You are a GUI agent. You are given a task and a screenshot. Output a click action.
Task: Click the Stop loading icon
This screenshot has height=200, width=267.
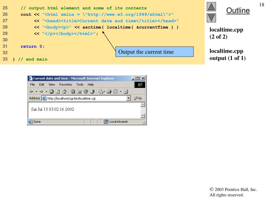[x=51, y=92]
